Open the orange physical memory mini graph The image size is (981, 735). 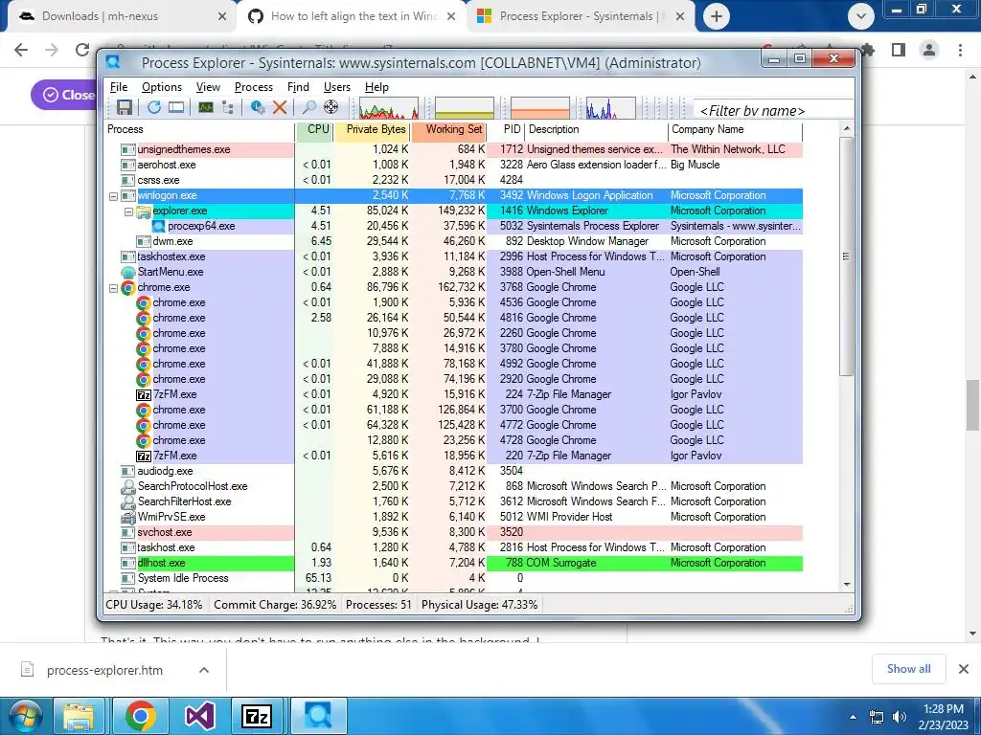pos(540,108)
